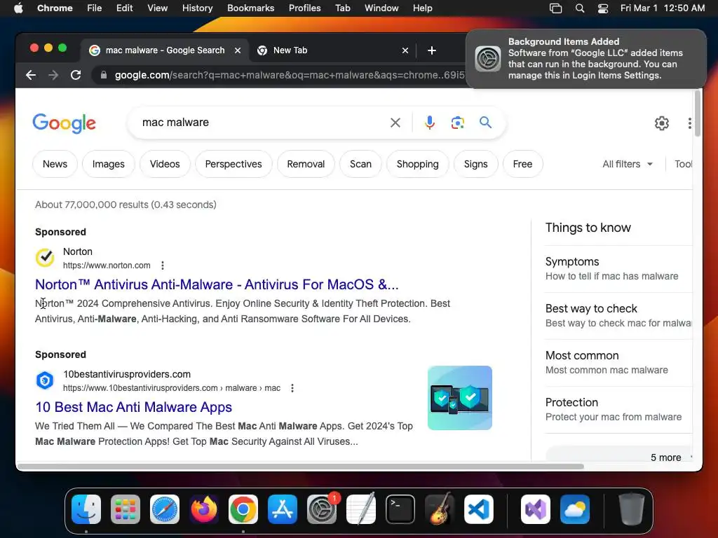The image size is (718, 538).
Task: Switch to the New Tab tab
Action: 332,50
